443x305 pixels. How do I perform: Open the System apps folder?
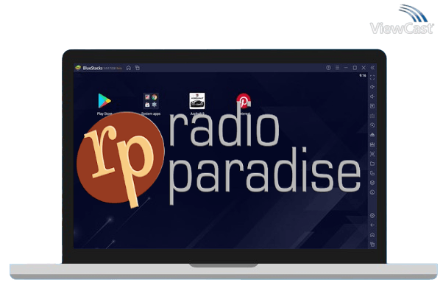151,101
